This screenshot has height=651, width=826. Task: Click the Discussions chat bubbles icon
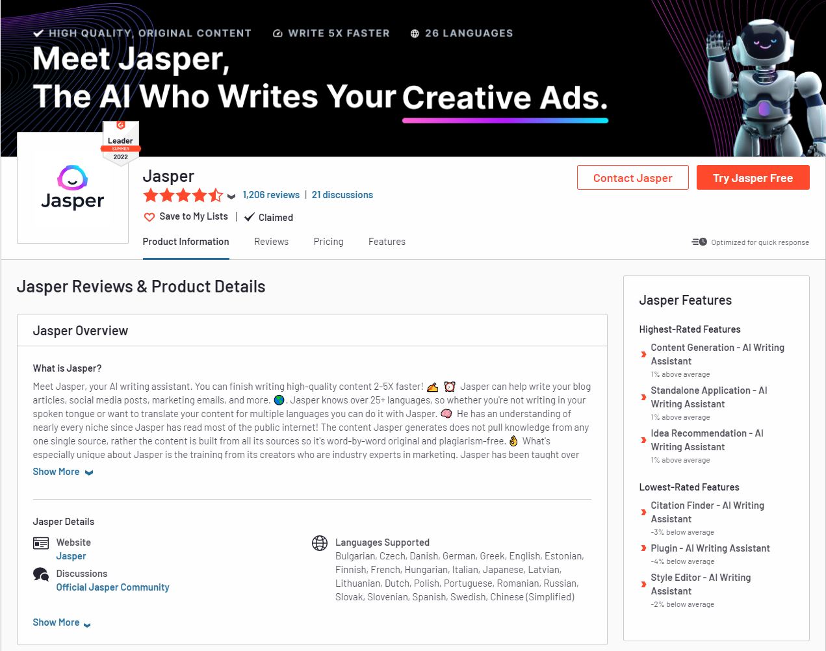tap(41, 574)
